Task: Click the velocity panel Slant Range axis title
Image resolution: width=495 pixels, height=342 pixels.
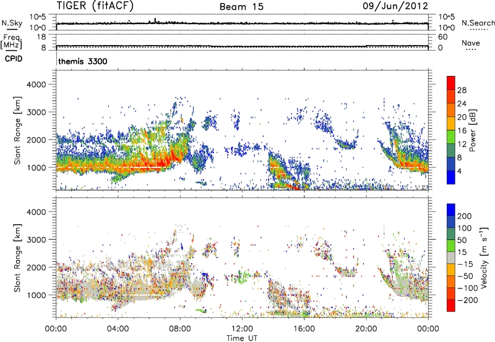Action: pyautogui.click(x=17, y=257)
